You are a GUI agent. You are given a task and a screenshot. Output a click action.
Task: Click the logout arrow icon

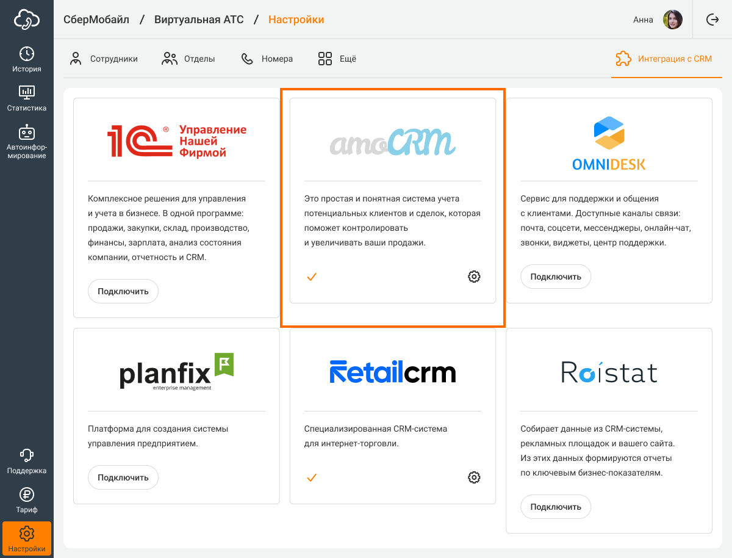click(x=712, y=20)
